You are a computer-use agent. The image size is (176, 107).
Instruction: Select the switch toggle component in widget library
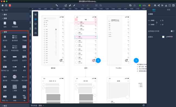(5, 57)
